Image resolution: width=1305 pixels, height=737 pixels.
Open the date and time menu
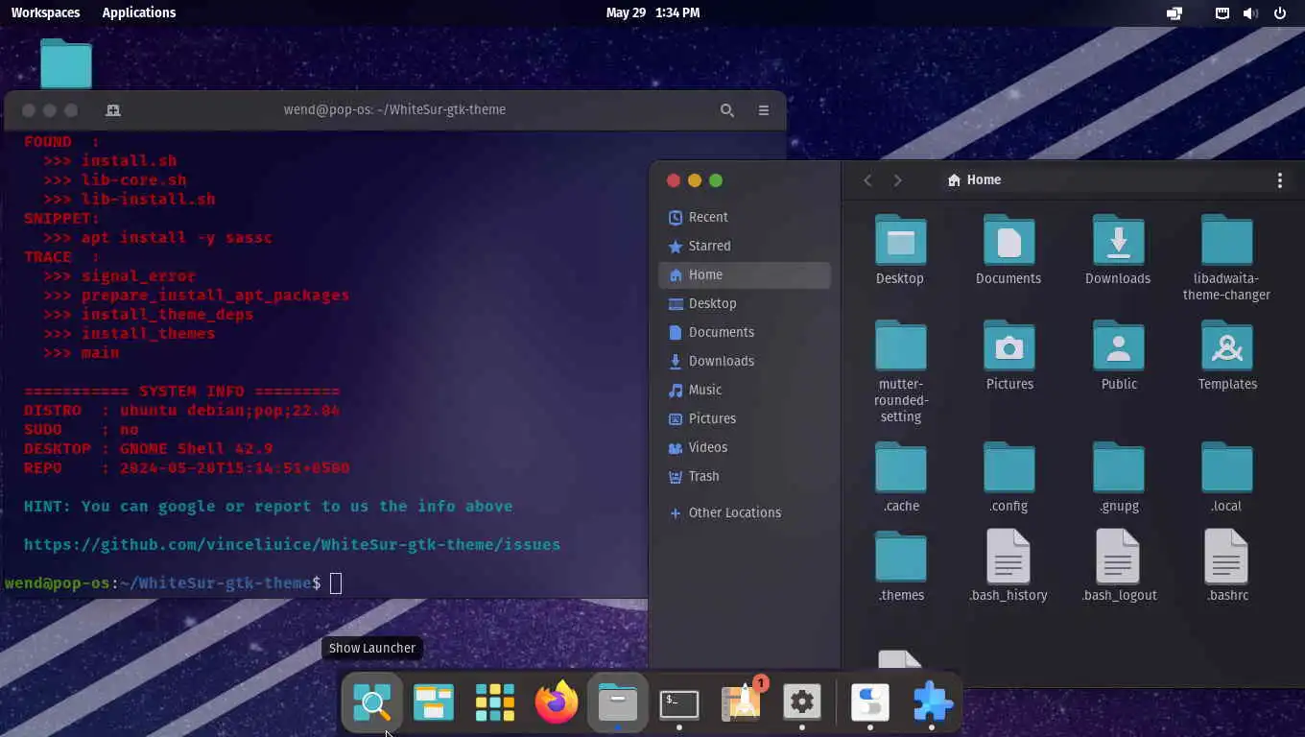coord(652,12)
